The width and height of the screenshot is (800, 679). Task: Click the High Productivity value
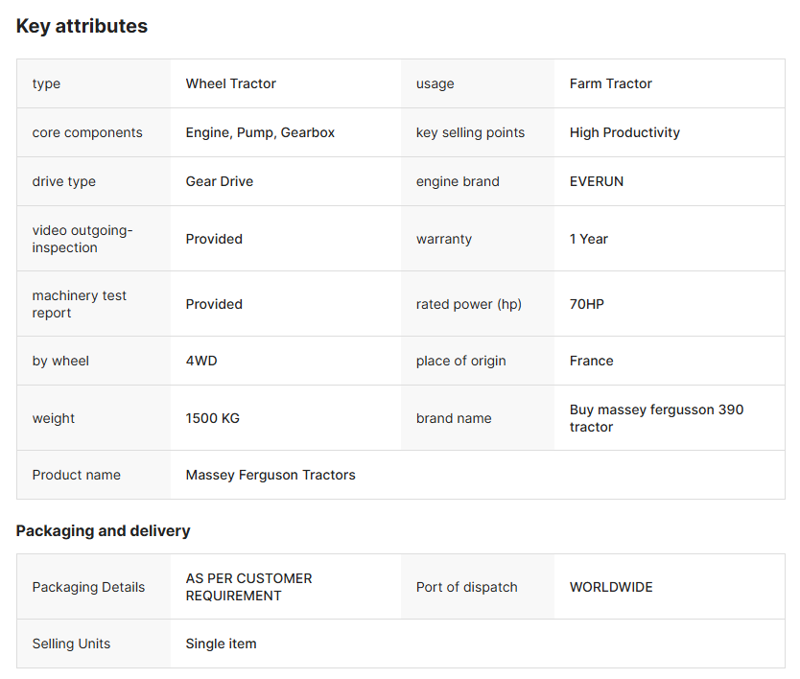(624, 132)
